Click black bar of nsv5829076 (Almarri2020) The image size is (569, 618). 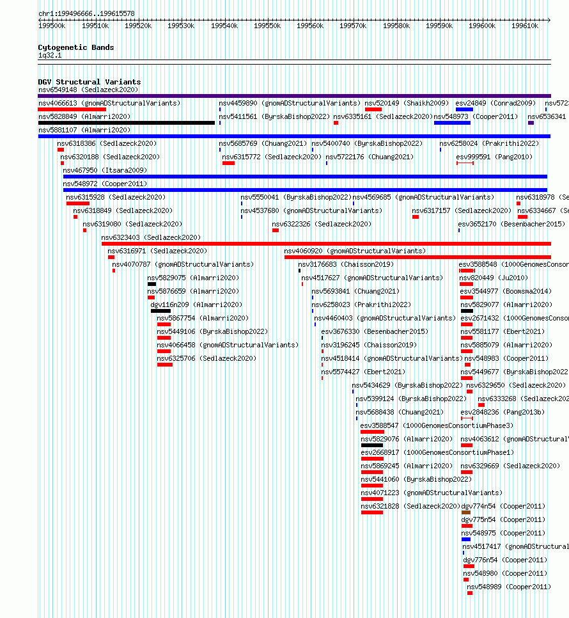pyautogui.click(x=371, y=445)
